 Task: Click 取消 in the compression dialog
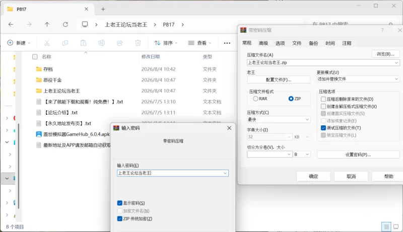[351, 176]
